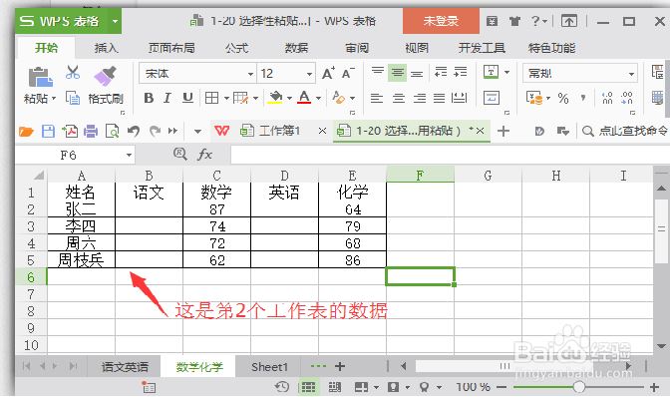670x397 pixels.
Task: Toggle Underline formatting
Action: 187,99
